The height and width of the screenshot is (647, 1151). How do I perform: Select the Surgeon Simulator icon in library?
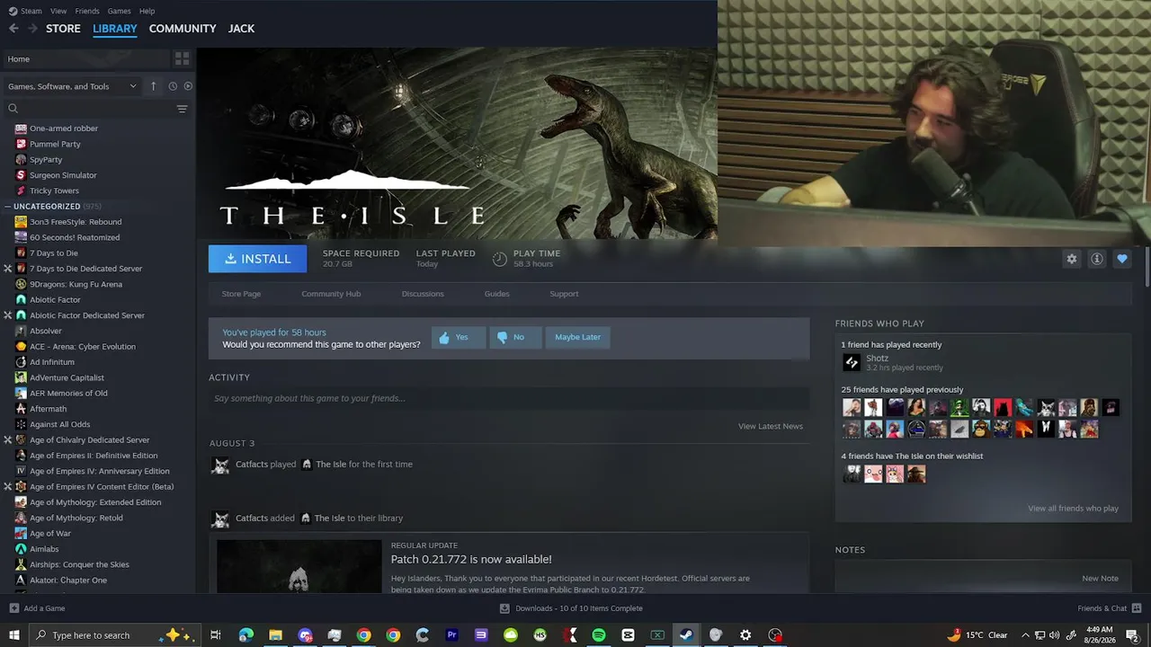click(22, 175)
